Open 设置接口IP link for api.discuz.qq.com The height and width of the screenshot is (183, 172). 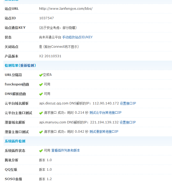(x=128, y=103)
